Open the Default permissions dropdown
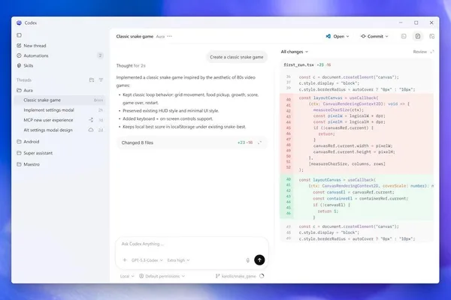 coord(162,276)
